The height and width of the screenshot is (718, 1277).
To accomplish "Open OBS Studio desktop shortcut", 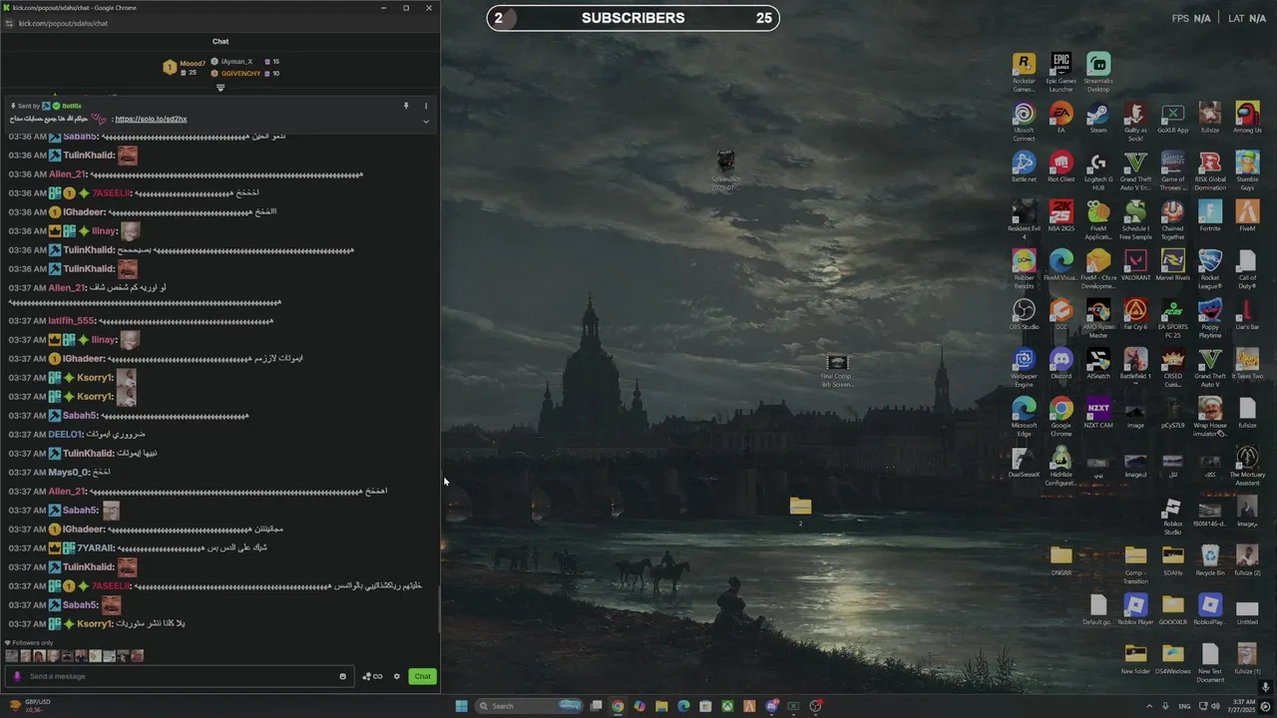I will point(1024,314).
